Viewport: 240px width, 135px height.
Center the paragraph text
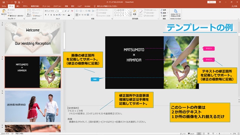[79, 15]
